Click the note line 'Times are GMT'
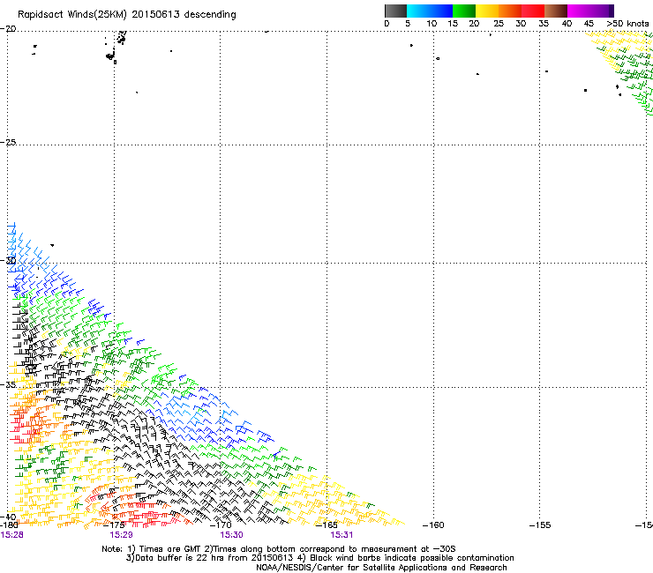Screen dimensions: 653x573 170,549
